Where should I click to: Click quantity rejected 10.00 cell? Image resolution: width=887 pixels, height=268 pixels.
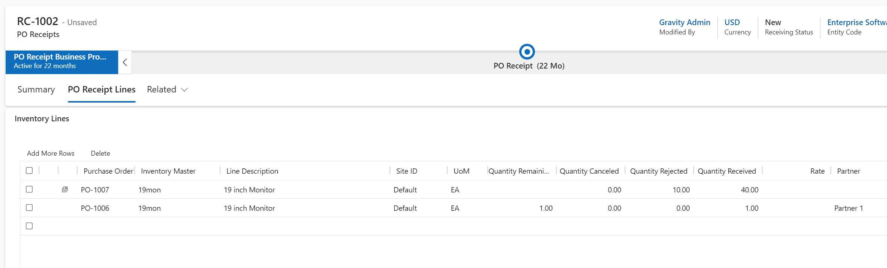[681, 190]
